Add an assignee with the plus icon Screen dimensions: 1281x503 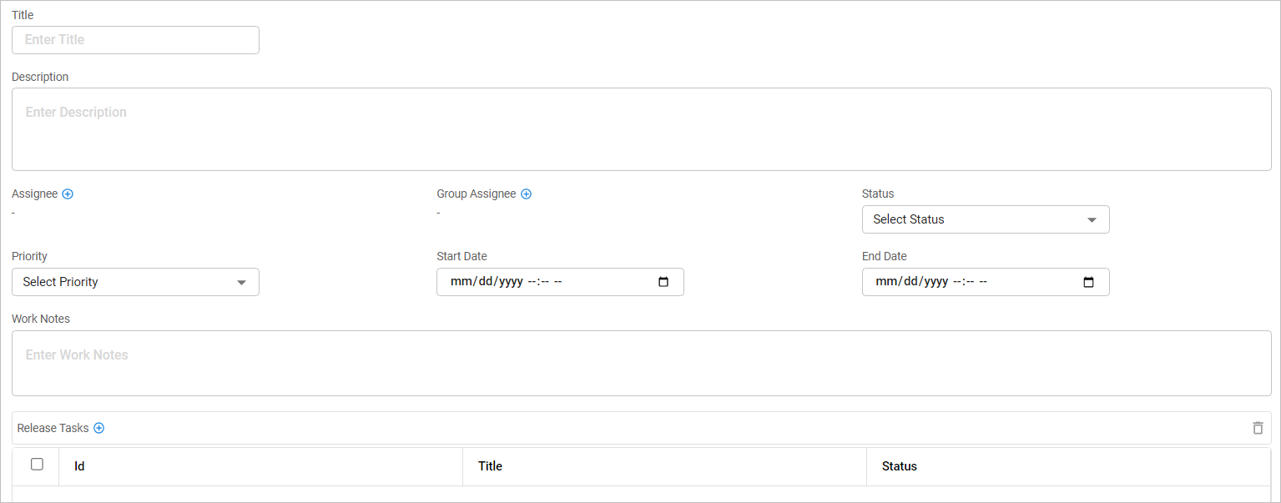68,194
